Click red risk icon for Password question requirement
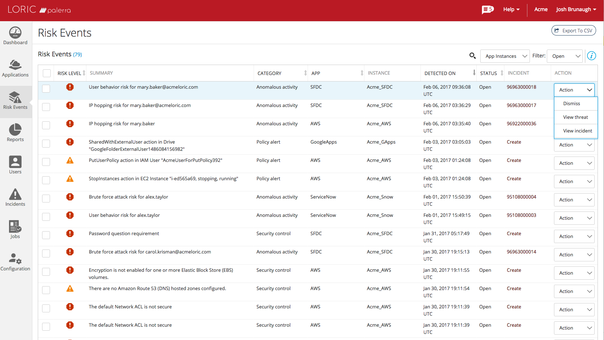Image resolution: width=604 pixels, height=340 pixels. click(x=70, y=233)
